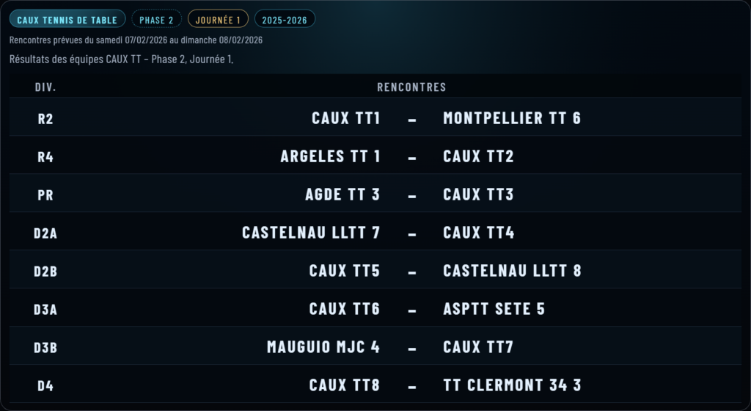Open the AGDE TT 3 team
The width and height of the screenshot is (751, 411).
342,194
